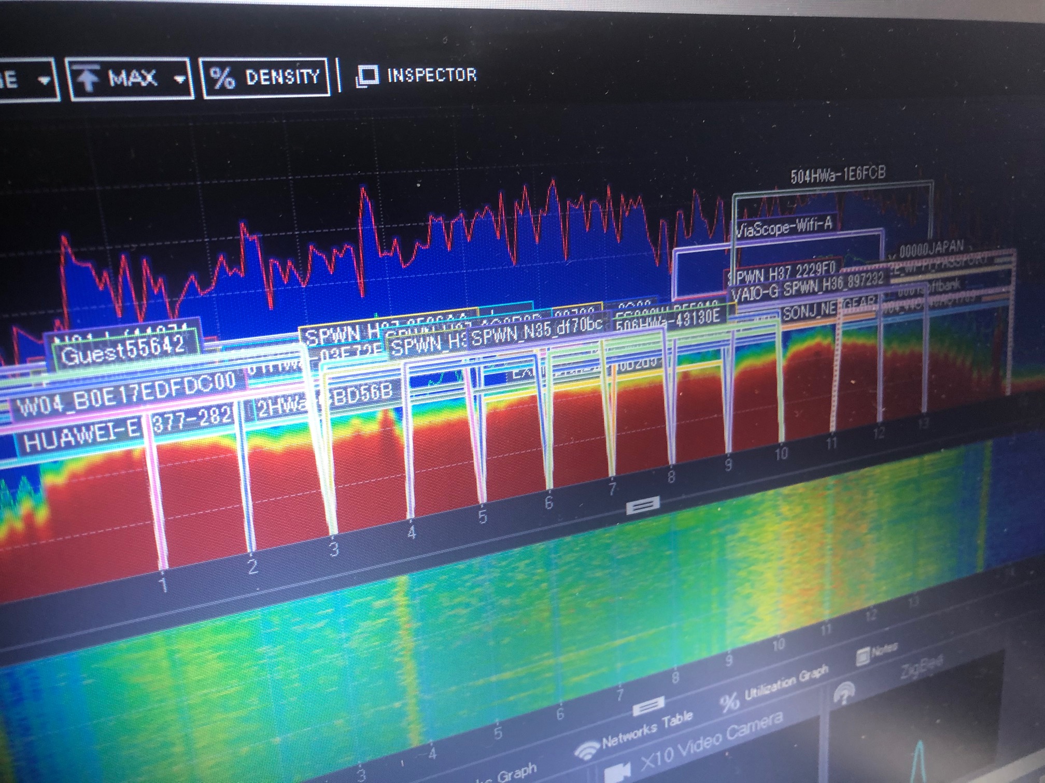The width and height of the screenshot is (1045, 783).
Task: Select the VAIO-G network label
Action: [x=755, y=293]
